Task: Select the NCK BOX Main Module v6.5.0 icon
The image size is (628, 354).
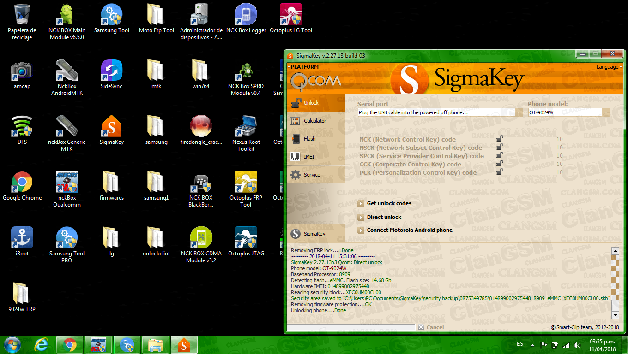Action: point(67,22)
